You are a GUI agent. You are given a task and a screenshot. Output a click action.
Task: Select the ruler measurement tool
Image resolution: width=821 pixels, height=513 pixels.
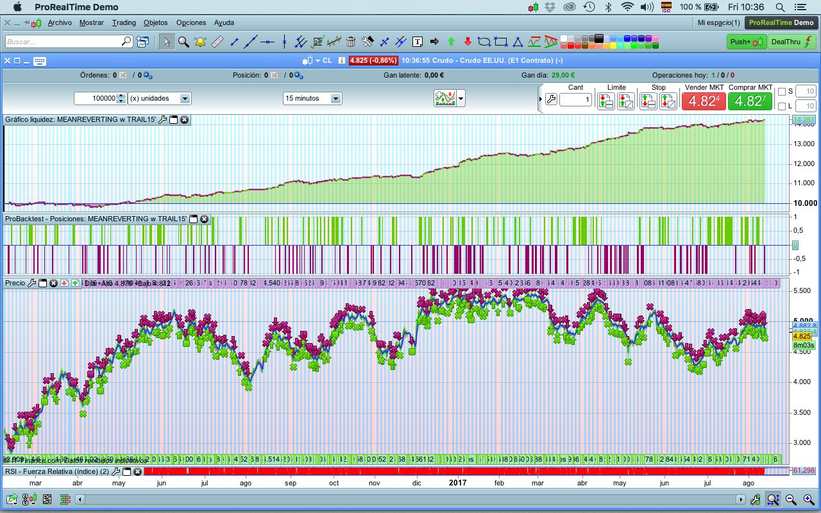(217, 42)
